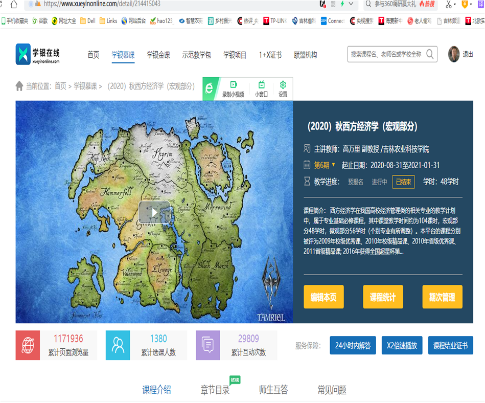Open the hao123 bookmark
The width and height of the screenshot is (485, 403).
click(161, 21)
